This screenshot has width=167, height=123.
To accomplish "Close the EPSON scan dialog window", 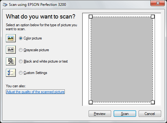I will 158,3.
